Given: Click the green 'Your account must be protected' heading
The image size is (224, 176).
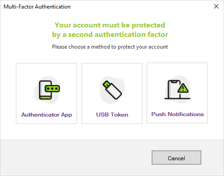Looking at the screenshot, I should coord(110,25).
